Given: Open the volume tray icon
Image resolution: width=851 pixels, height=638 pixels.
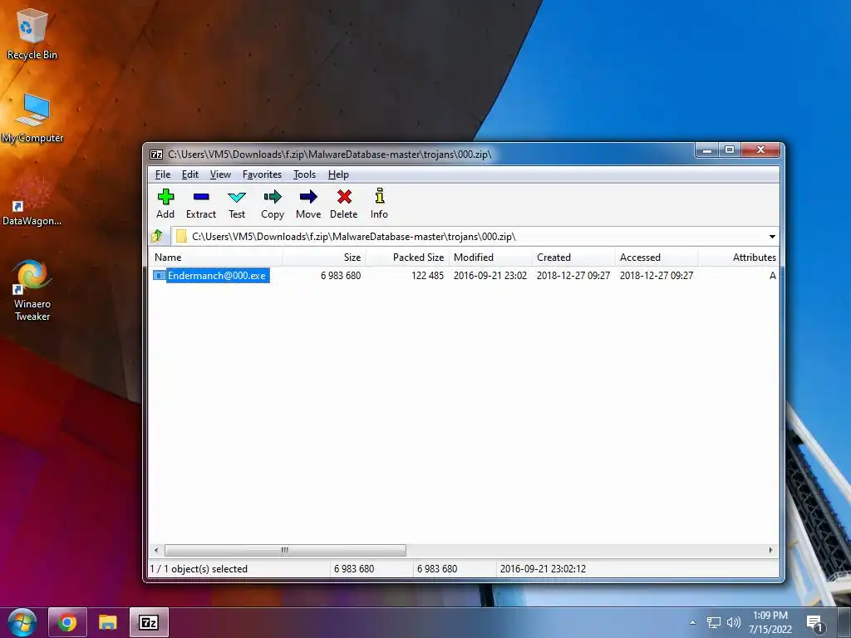Looking at the screenshot, I should click(734, 622).
